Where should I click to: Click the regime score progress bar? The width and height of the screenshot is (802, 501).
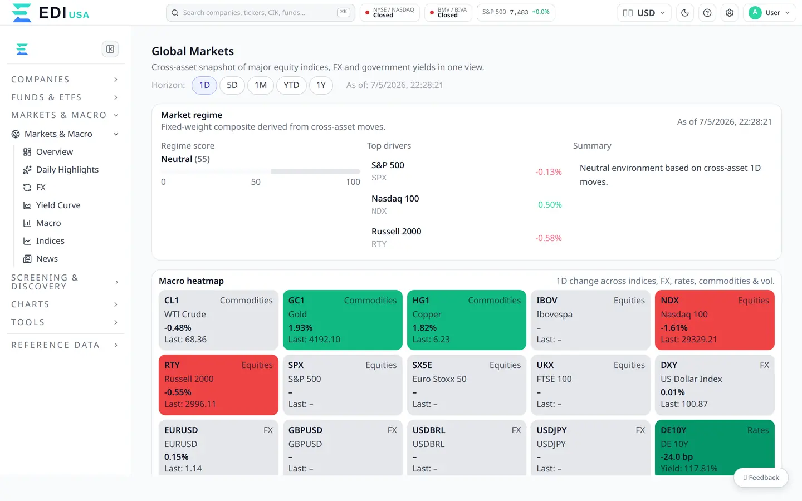261,171
